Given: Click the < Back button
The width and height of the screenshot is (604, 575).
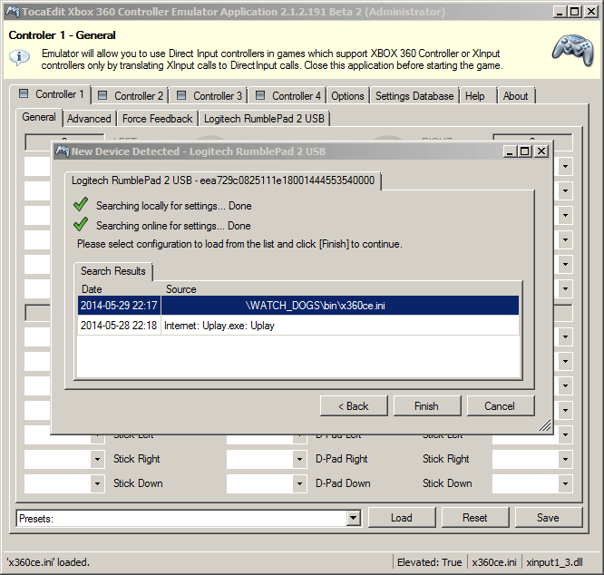Looking at the screenshot, I should [x=354, y=406].
